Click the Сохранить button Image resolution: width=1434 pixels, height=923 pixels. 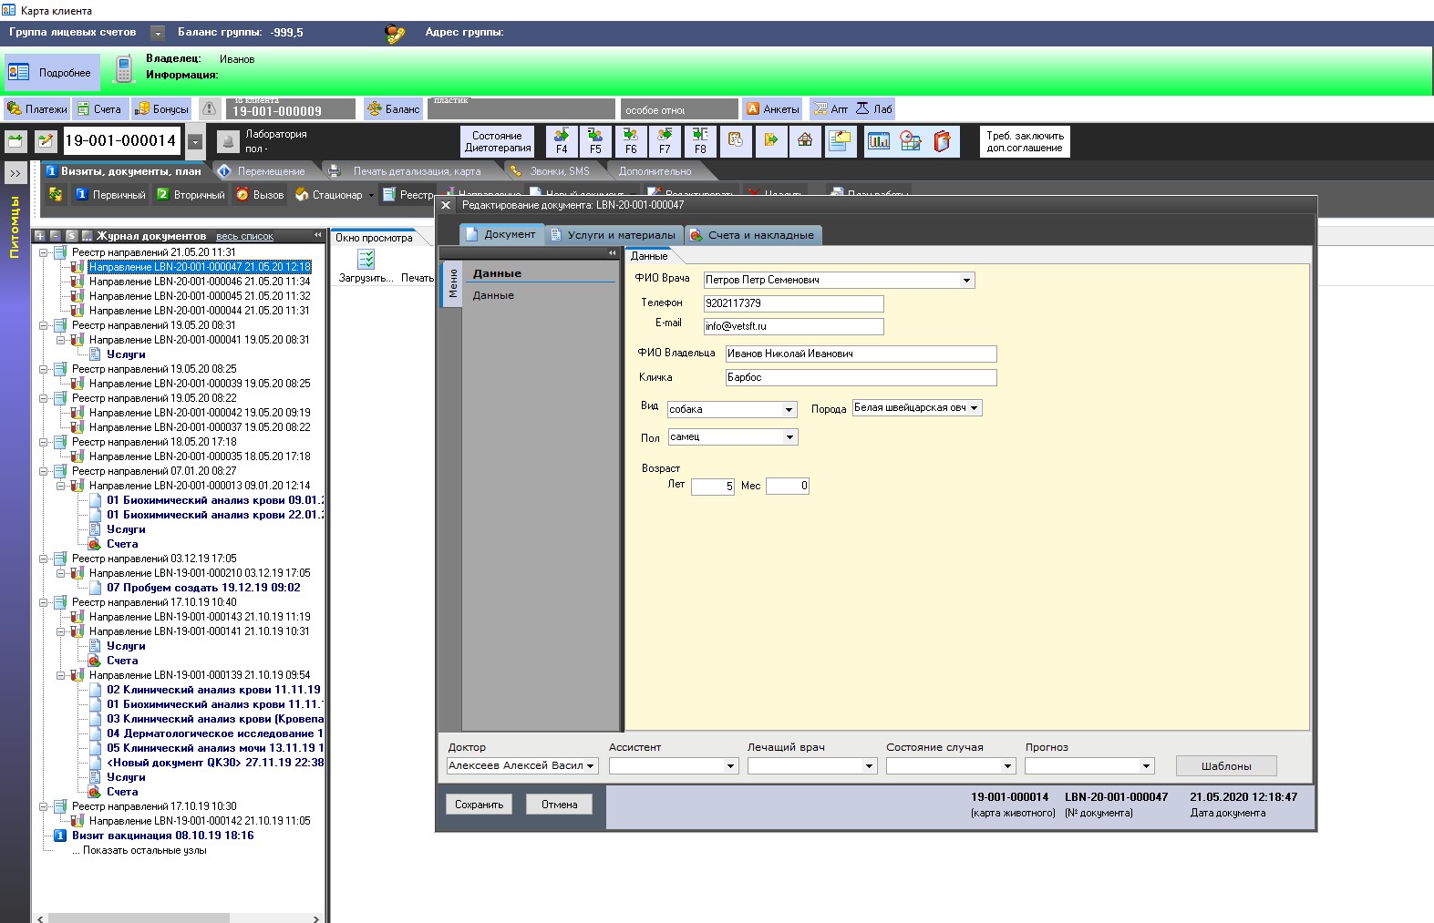(479, 805)
